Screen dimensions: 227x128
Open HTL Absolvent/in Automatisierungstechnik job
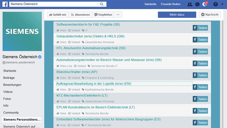coord(91,48)
